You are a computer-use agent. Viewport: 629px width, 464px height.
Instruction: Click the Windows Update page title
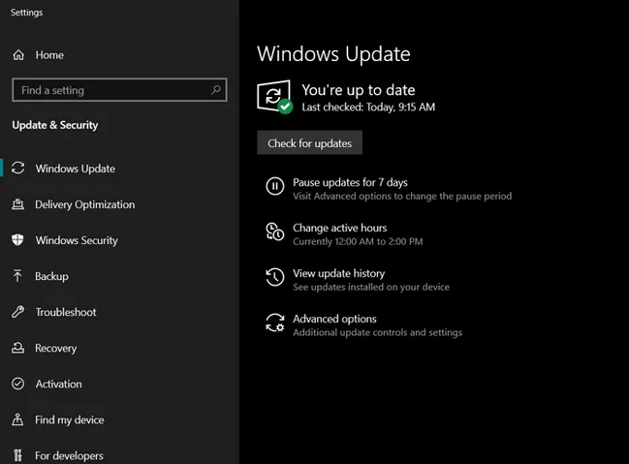pos(333,54)
